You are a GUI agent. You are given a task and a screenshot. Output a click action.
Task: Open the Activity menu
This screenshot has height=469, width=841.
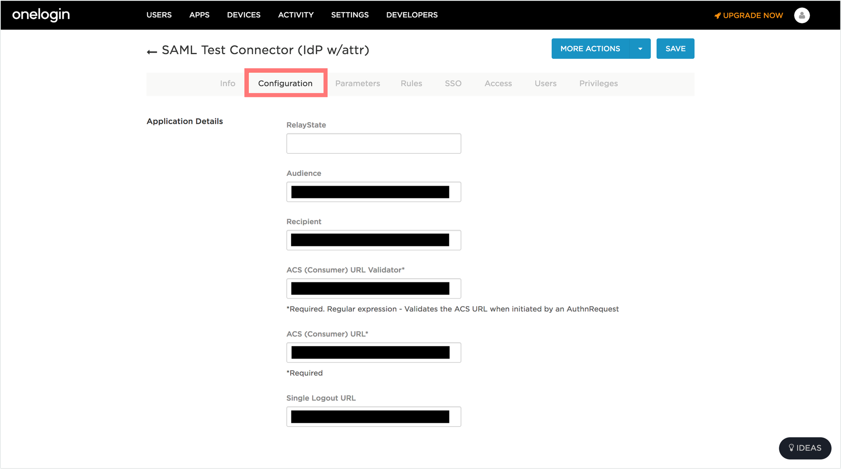pos(296,15)
